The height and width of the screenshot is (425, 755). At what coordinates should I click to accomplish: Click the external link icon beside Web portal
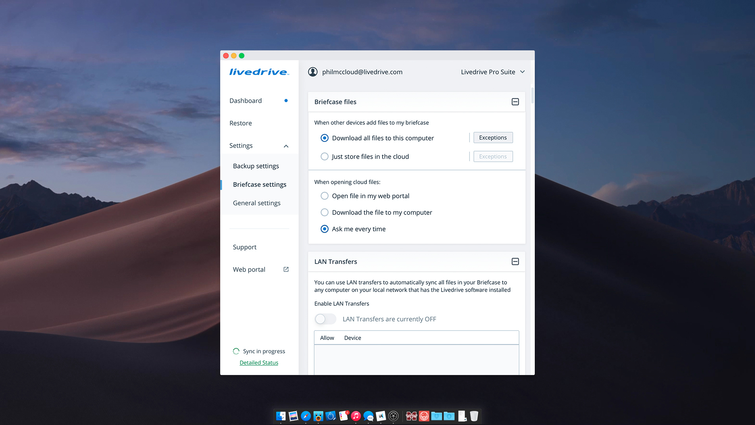pyautogui.click(x=286, y=270)
